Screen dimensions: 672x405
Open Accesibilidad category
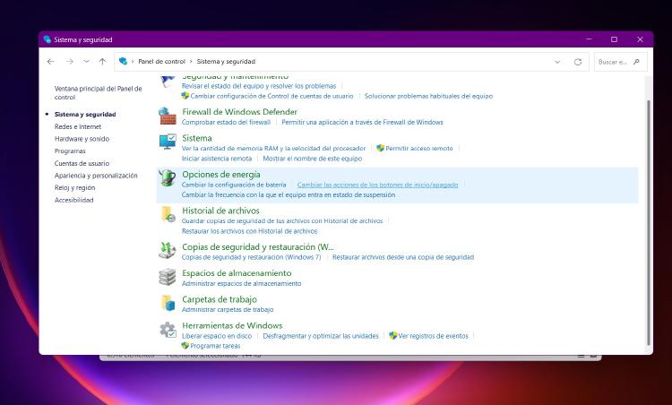pos(73,200)
